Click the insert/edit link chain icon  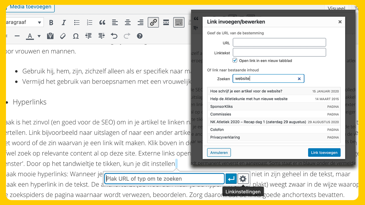pos(153,22)
